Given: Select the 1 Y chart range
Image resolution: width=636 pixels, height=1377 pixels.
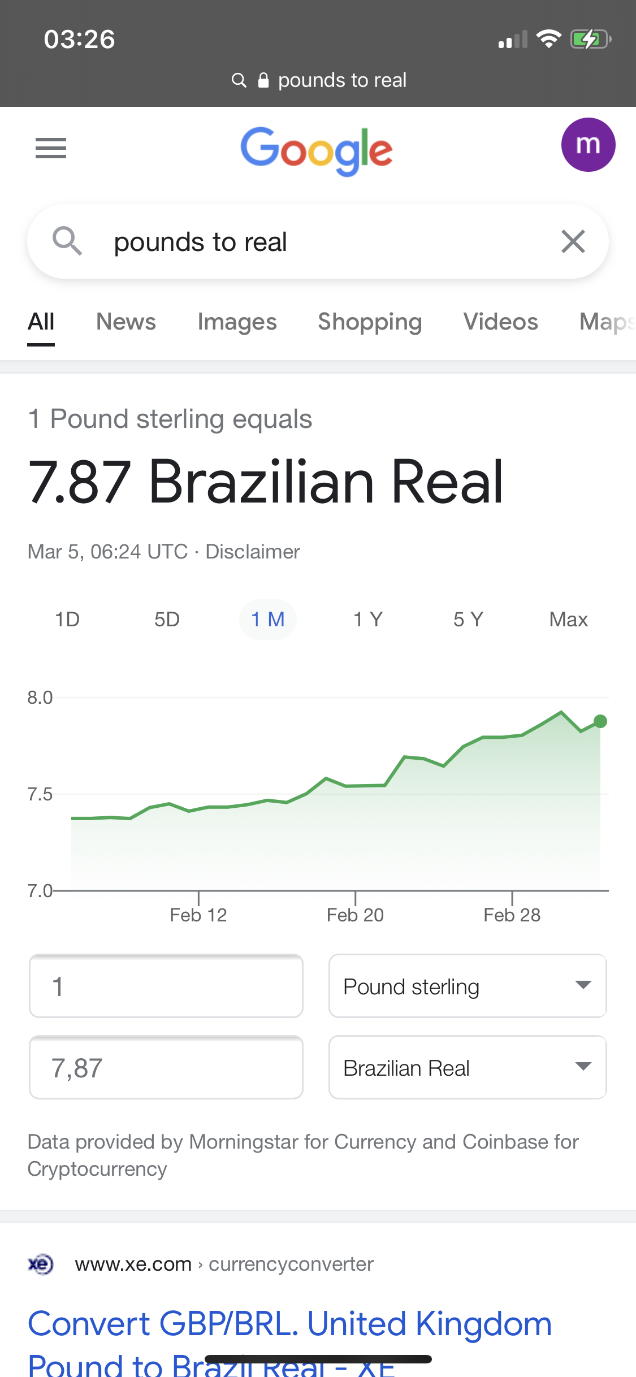Looking at the screenshot, I should point(368,620).
